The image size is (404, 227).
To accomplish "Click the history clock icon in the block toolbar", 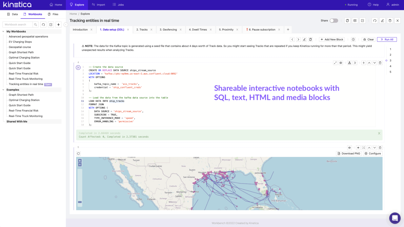I will 353,39.
